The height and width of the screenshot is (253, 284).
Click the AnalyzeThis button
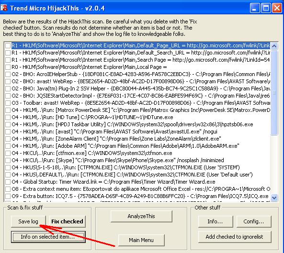141,216
